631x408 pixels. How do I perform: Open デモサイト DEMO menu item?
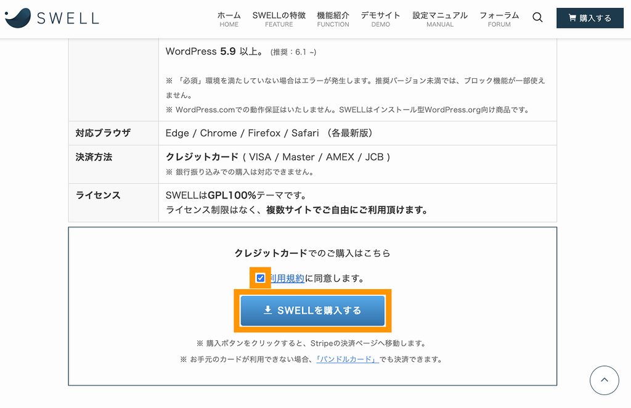(x=380, y=19)
